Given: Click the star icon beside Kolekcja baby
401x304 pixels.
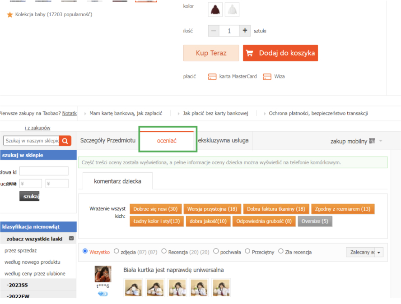Looking at the screenshot, I should [10, 15].
